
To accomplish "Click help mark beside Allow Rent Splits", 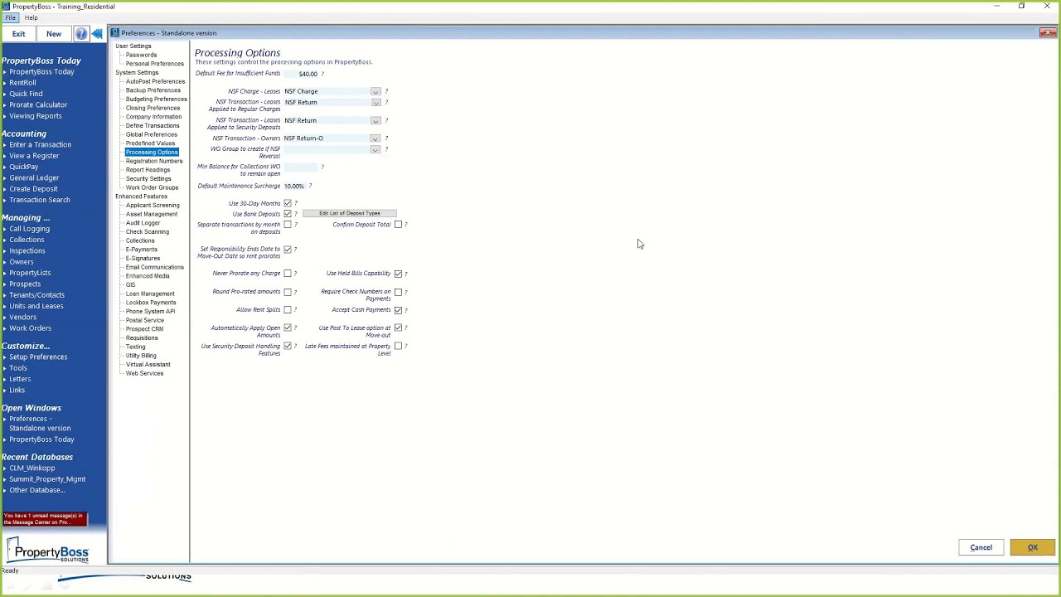I will click(295, 310).
